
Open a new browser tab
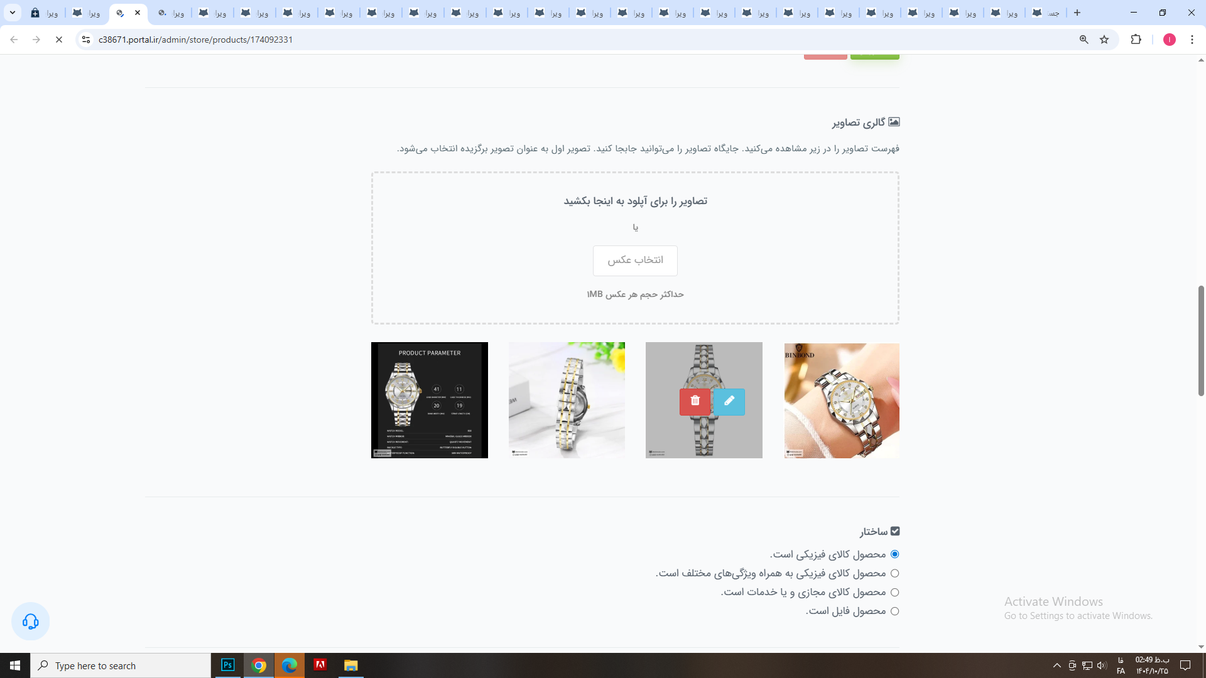pos(1077,13)
